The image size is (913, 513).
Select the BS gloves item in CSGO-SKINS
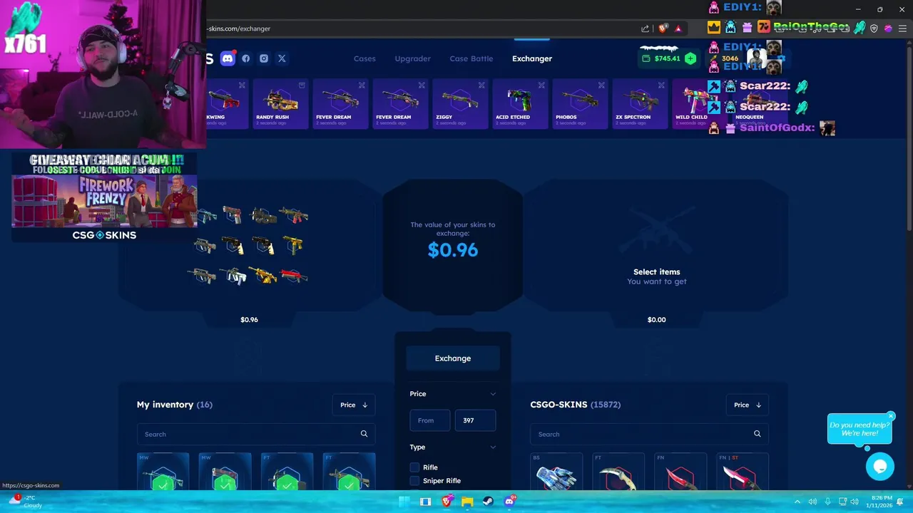(556, 472)
